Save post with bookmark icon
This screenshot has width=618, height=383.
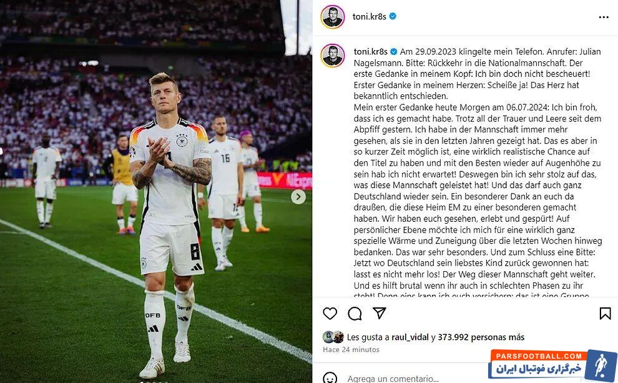coord(605,314)
